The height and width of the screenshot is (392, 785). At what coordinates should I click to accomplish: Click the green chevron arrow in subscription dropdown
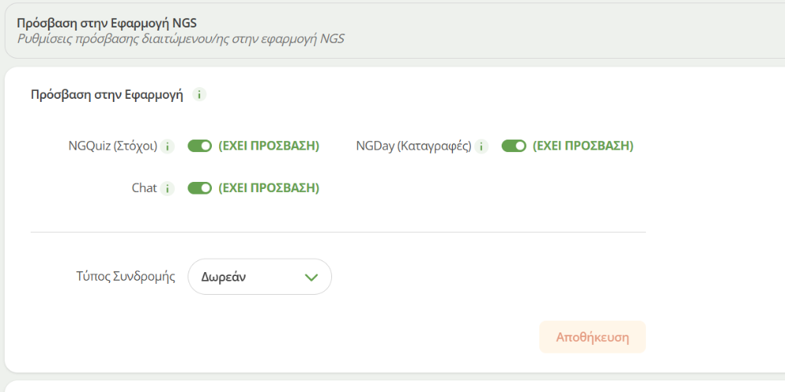[311, 277]
